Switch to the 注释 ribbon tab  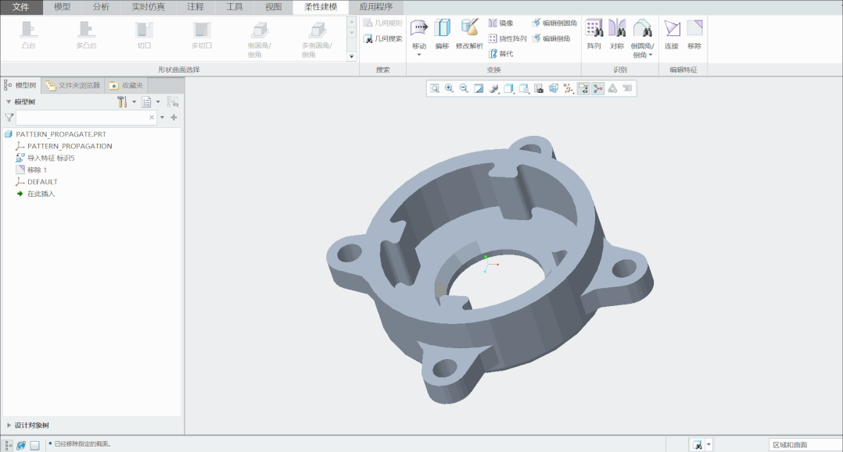(x=196, y=7)
